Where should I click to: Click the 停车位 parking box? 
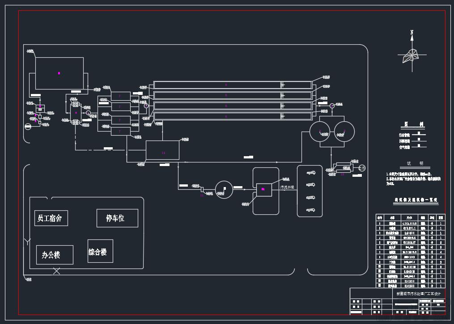[x=117, y=218]
